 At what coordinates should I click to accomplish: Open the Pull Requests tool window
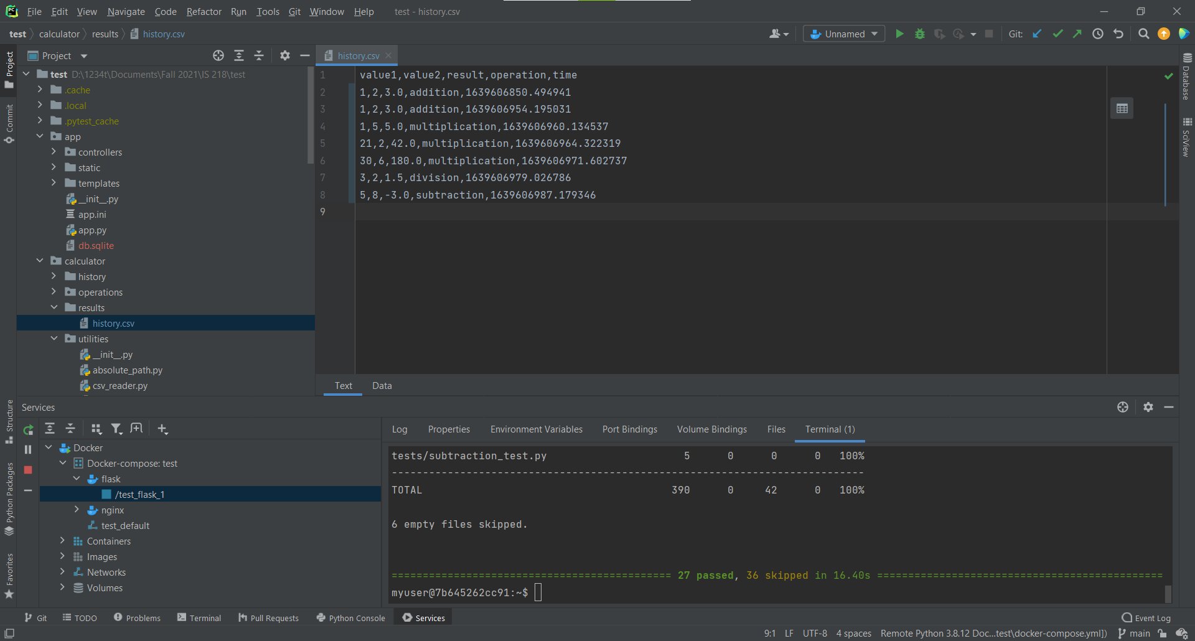268,618
